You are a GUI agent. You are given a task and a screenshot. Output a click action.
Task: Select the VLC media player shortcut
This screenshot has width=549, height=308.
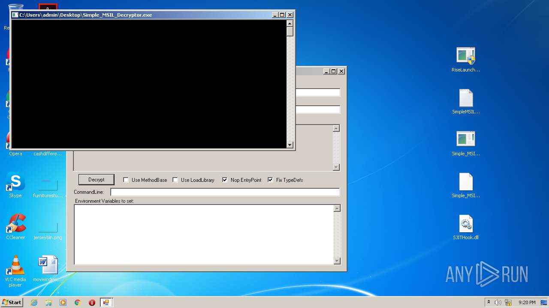point(15,272)
